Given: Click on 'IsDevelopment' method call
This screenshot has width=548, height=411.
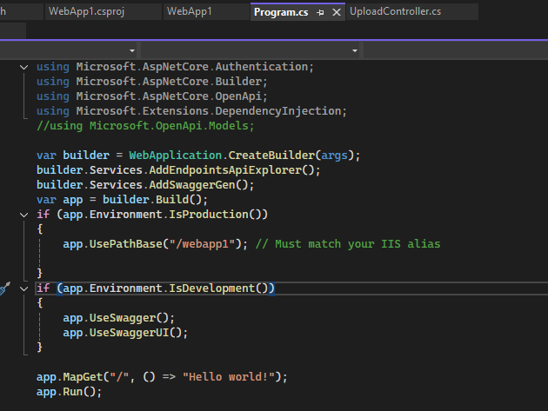Looking at the screenshot, I should point(212,288).
